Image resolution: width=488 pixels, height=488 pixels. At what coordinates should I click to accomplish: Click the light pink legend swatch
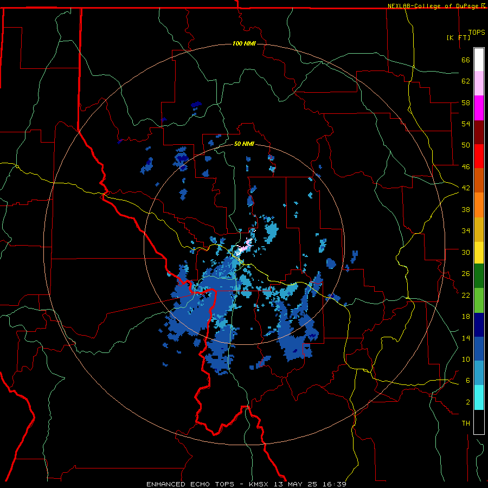tap(479, 84)
